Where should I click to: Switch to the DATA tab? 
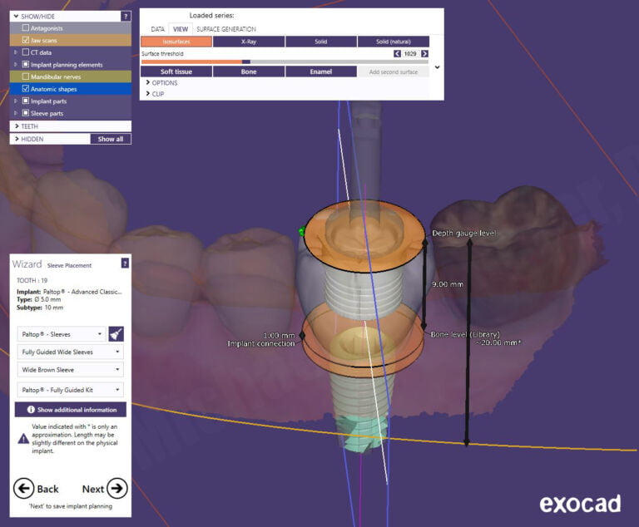[158, 29]
